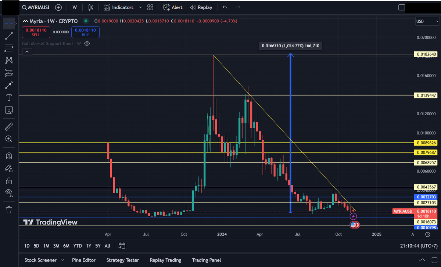
Task: Click the US flag economic event marker
Action: coord(353,225)
